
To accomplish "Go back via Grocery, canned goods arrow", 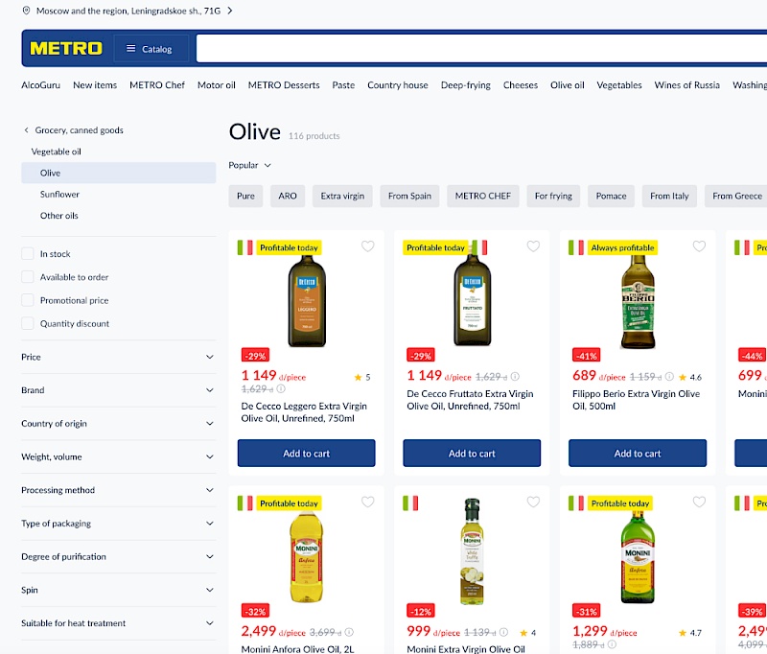I will pos(27,130).
